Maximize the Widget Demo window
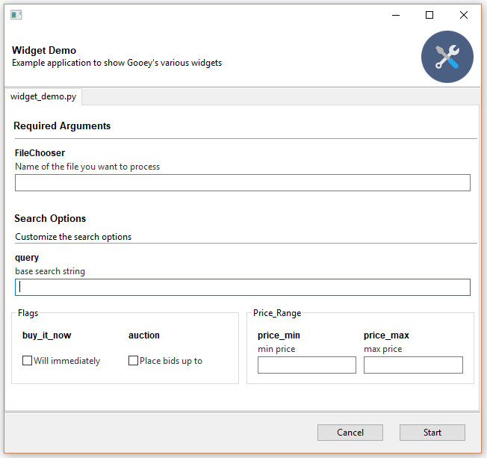 point(429,15)
